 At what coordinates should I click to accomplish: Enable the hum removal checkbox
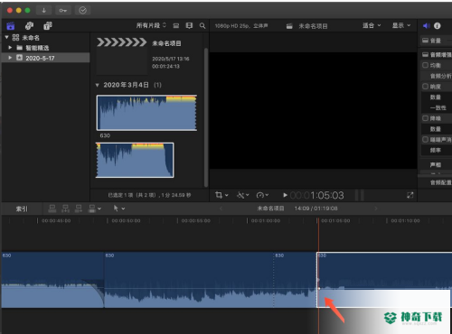(x=425, y=140)
